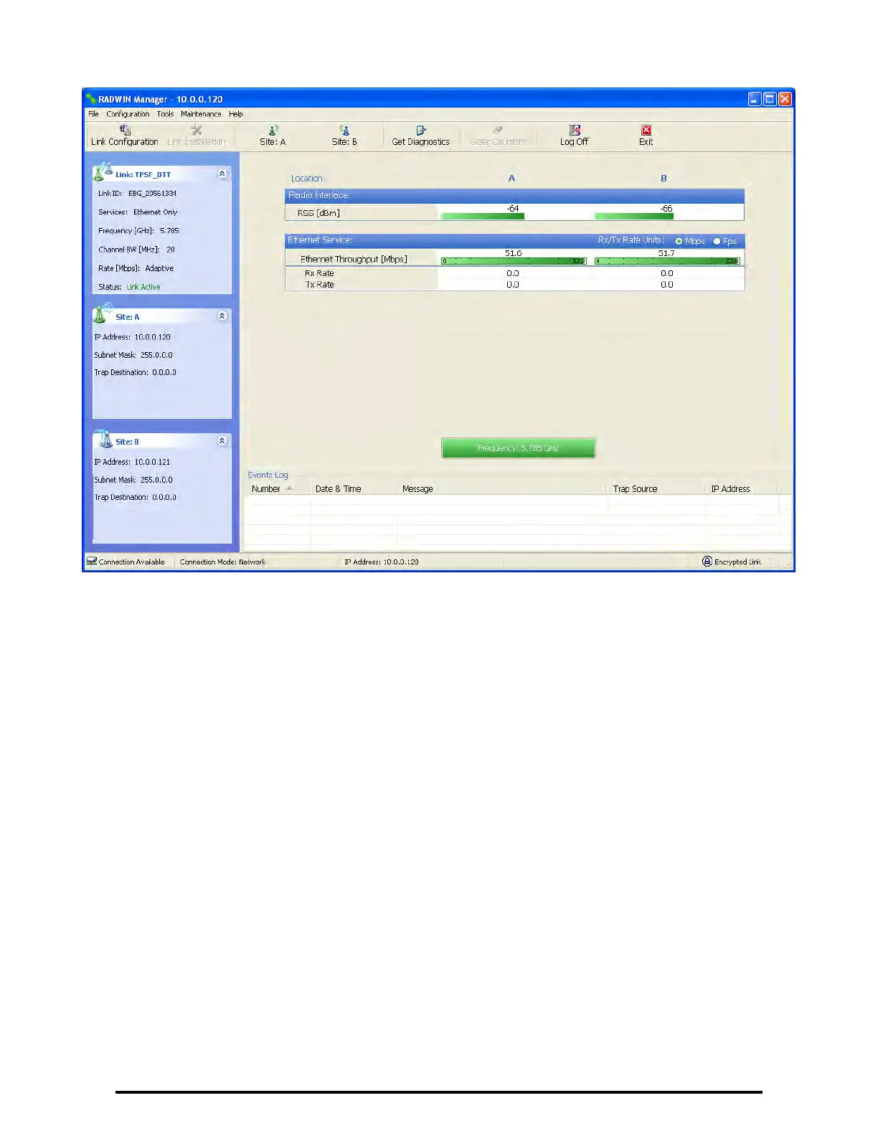Click Connection Mode: Network in status bar
The width and height of the screenshot is (878, 1136).
coord(222,562)
